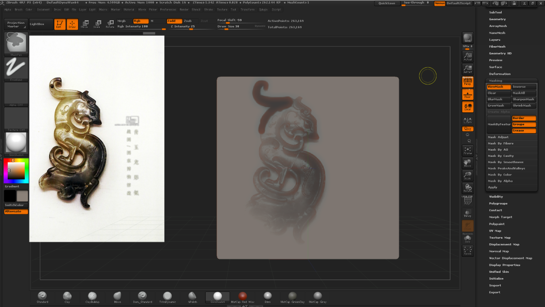Expand the Polypaint section
The image size is (545, 307).
(x=497, y=224)
